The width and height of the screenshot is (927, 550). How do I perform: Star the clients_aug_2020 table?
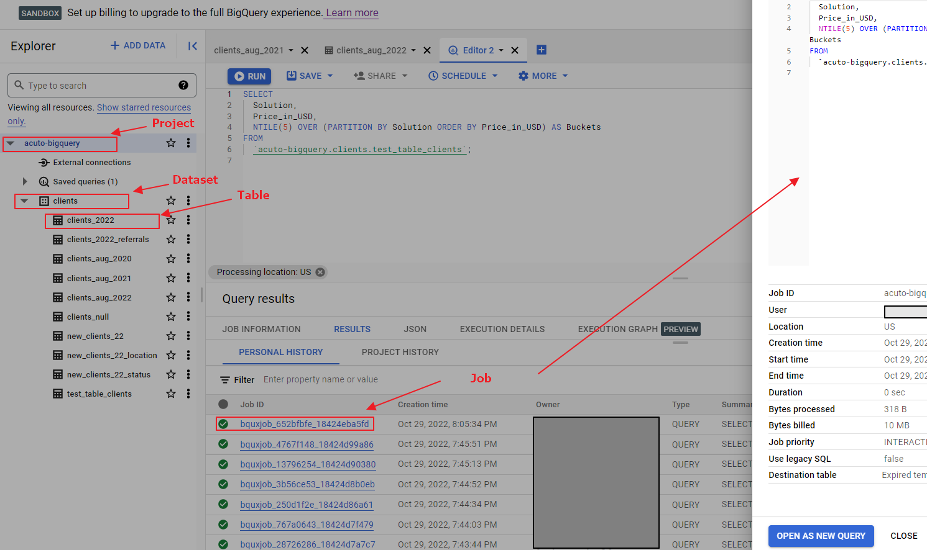tap(171, 258)
